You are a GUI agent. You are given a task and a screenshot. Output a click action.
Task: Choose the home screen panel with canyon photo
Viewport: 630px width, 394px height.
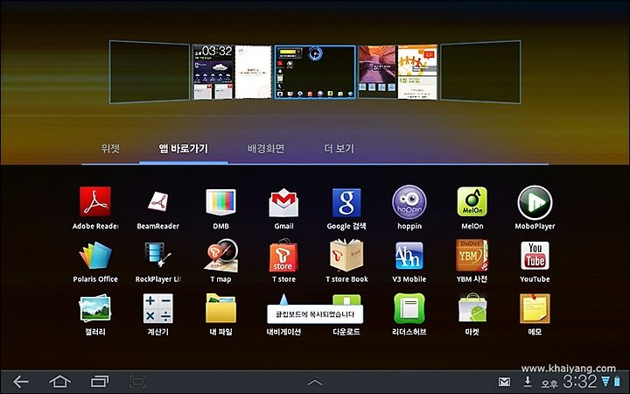click(398, 72)
